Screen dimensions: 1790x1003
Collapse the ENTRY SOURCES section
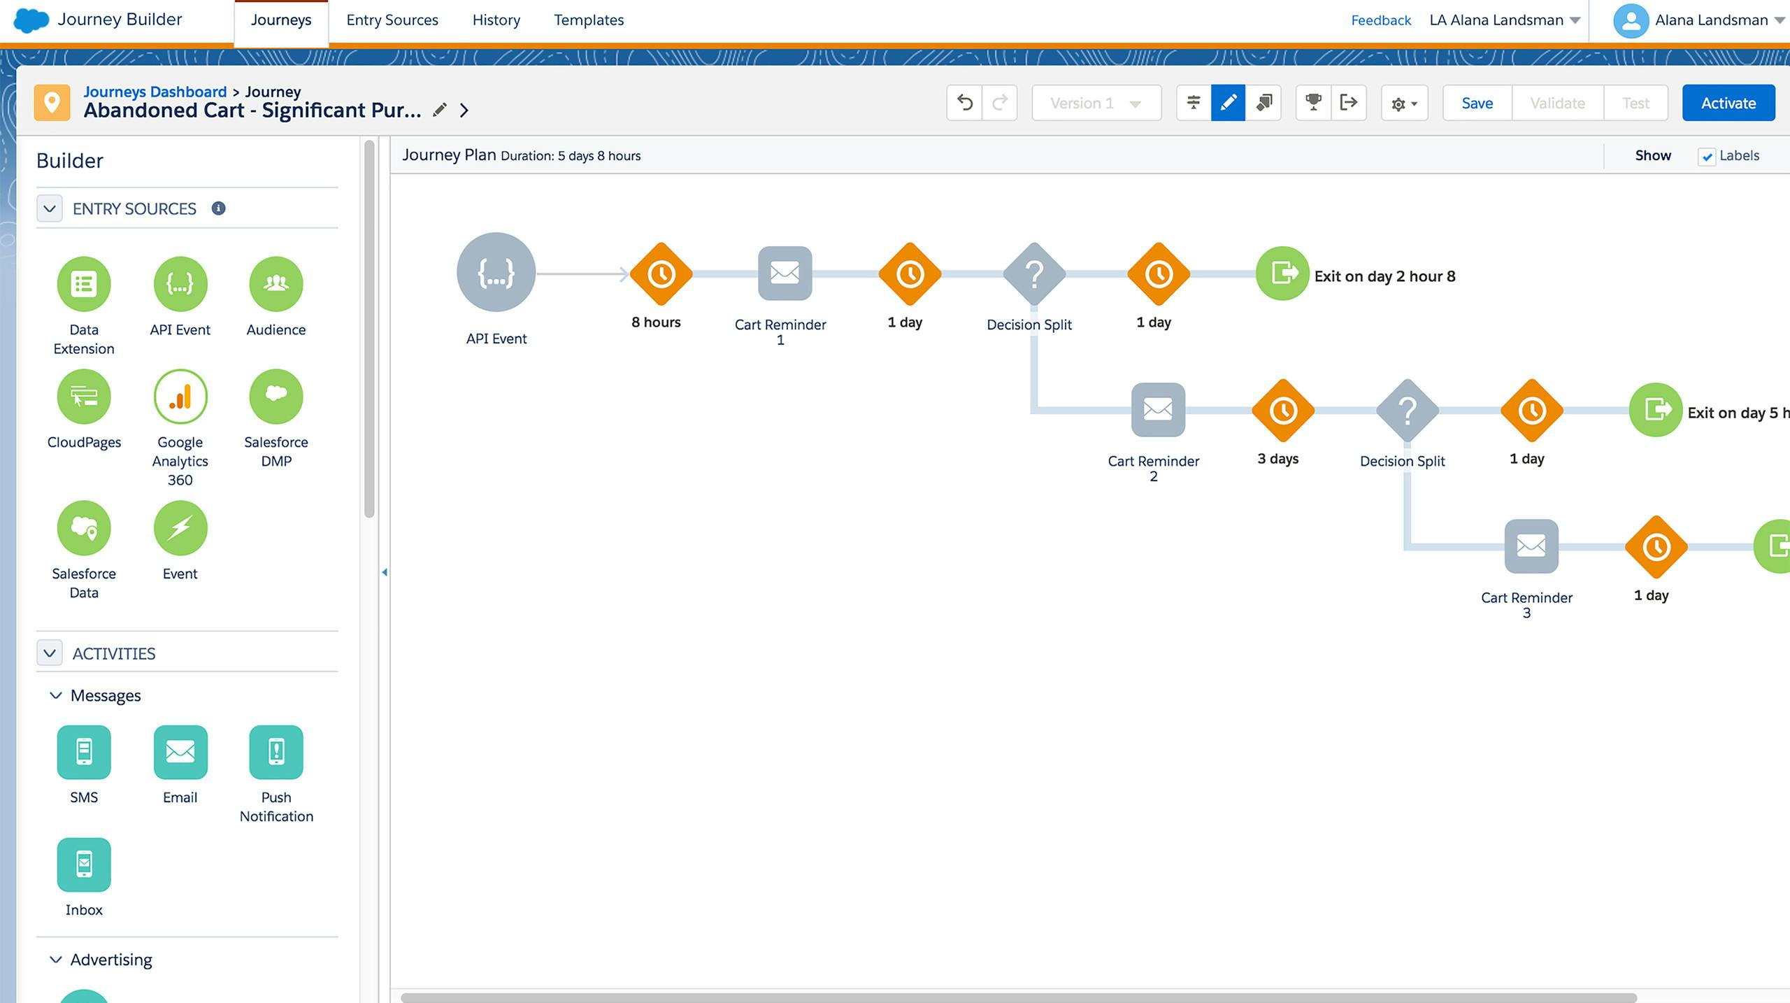[x=49, y=208]
